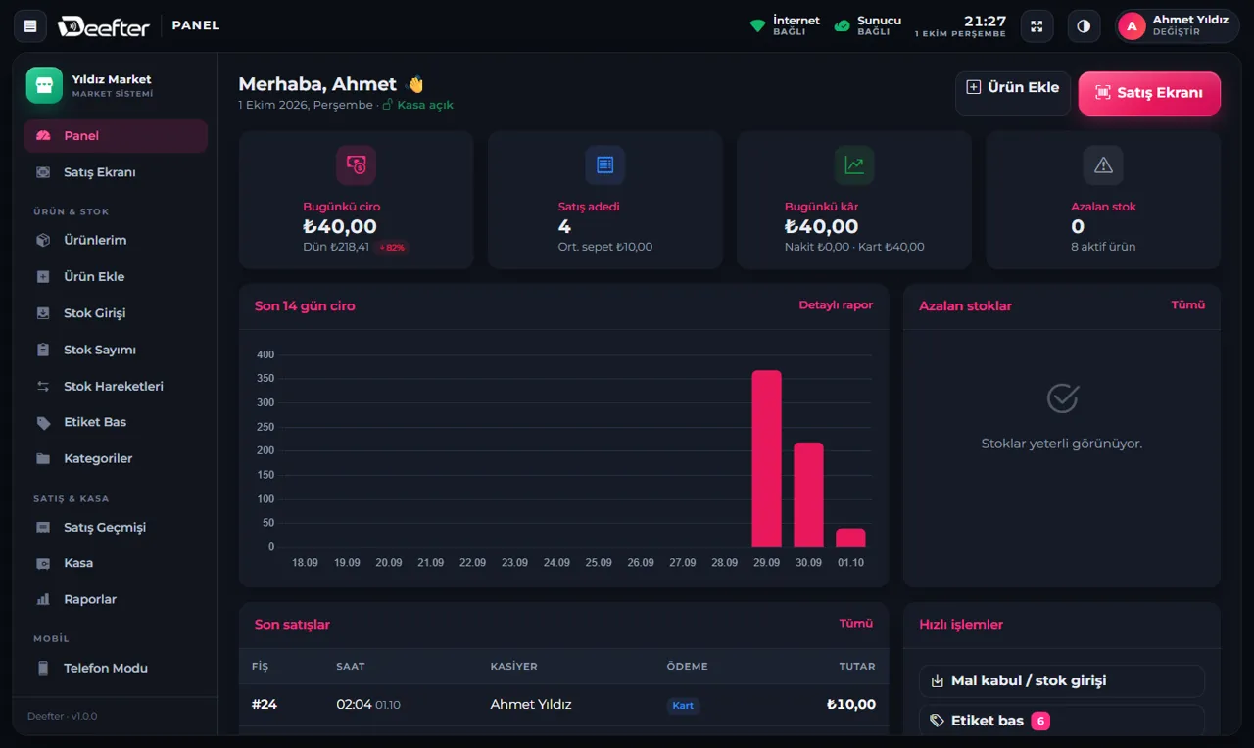Click the Telefon Modu phone icon
The width and height of the screenshot is (1254, 748).
43,668
